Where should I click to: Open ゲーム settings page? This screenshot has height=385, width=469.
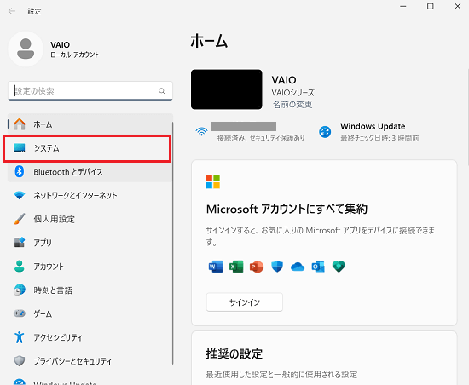point(90,313)
